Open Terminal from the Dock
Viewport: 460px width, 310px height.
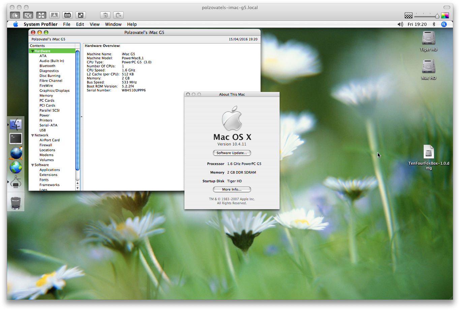(16, 138)
